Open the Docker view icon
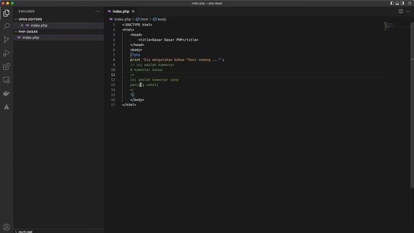 click(x=6, y=93)
